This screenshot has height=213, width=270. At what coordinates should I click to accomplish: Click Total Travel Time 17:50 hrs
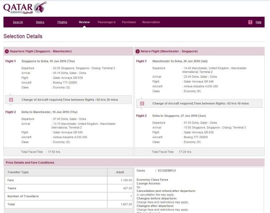(x=40, y=152)
